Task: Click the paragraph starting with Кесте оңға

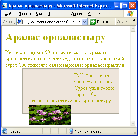Action: coord(65,59)
